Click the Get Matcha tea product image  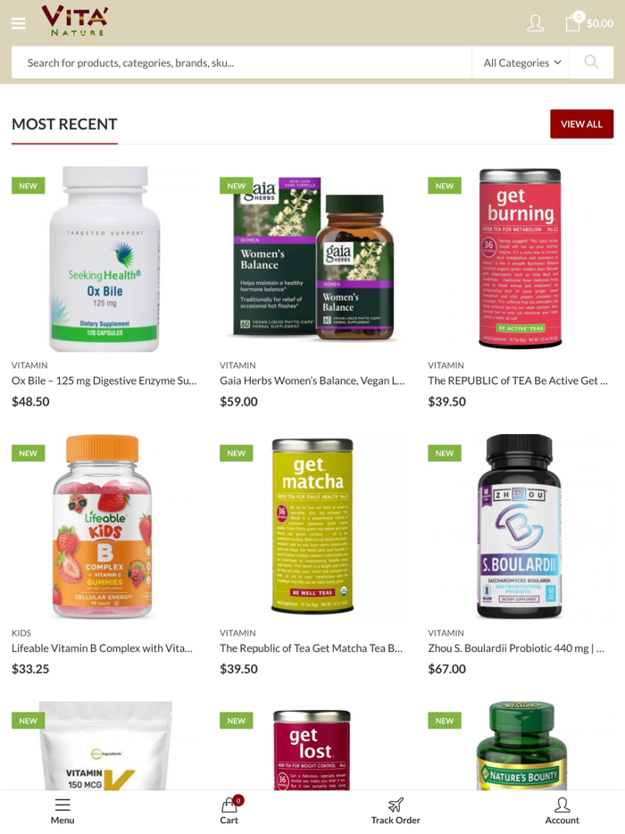coord(312,526)
